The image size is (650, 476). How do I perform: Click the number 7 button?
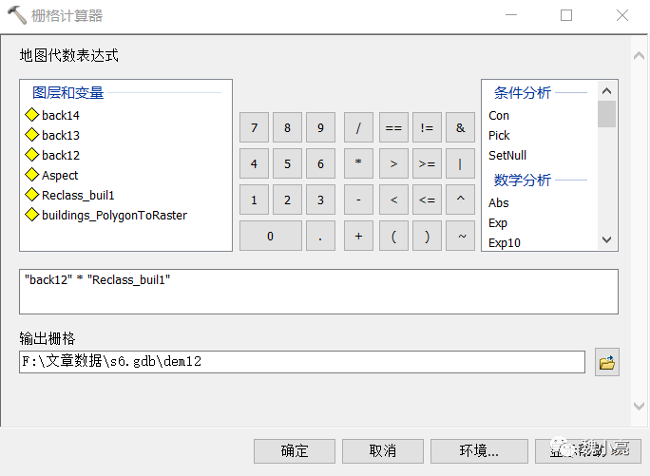point(254,127)
